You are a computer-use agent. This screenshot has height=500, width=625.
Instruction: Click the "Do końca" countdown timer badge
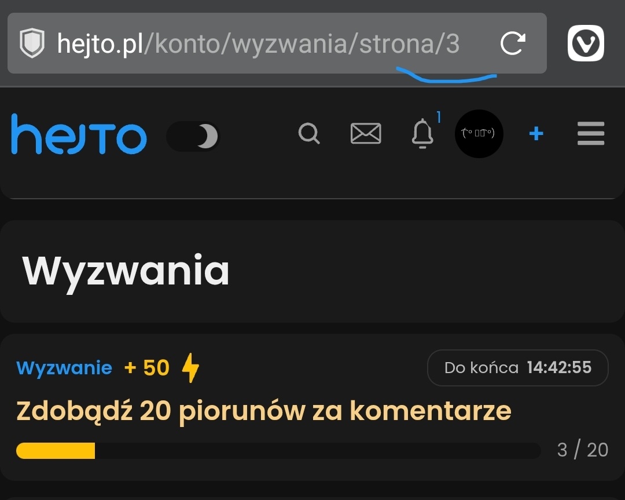tap(517, 367)
